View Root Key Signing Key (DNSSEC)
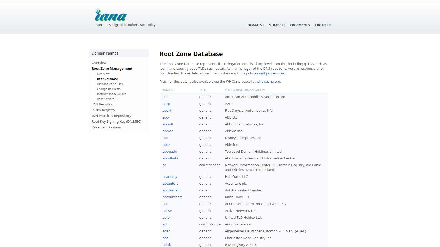 (x=116, y=122)
